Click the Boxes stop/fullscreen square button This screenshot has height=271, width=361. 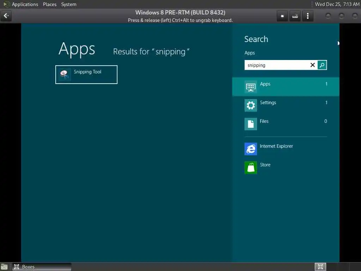282,16
